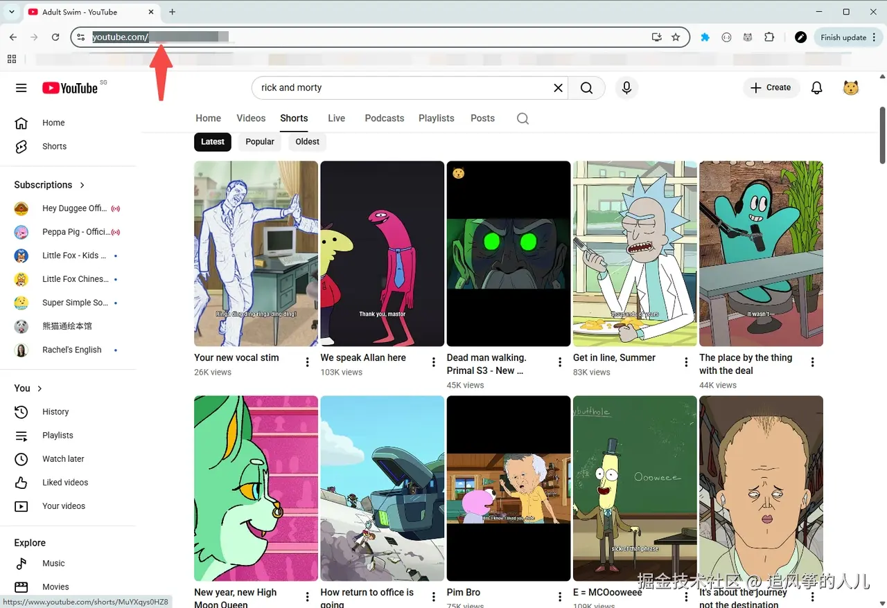Switch to the Videos tab
The width and height of the screenshot is (887, 608).
251,118
